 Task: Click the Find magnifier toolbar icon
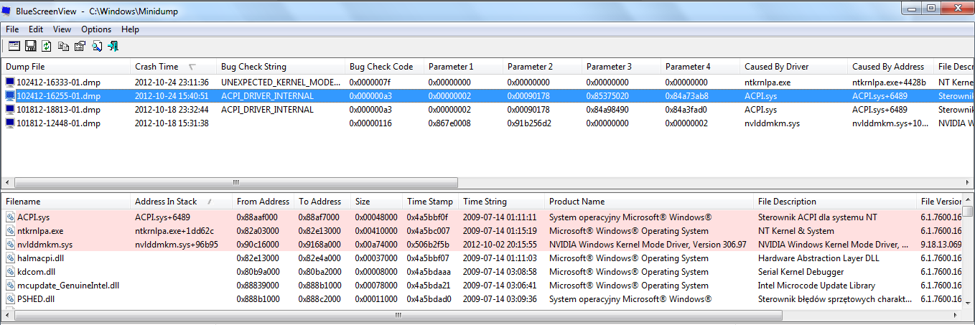click(x=96, y=46)
